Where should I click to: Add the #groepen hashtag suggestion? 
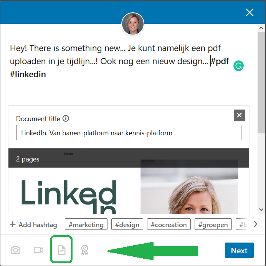213,224
